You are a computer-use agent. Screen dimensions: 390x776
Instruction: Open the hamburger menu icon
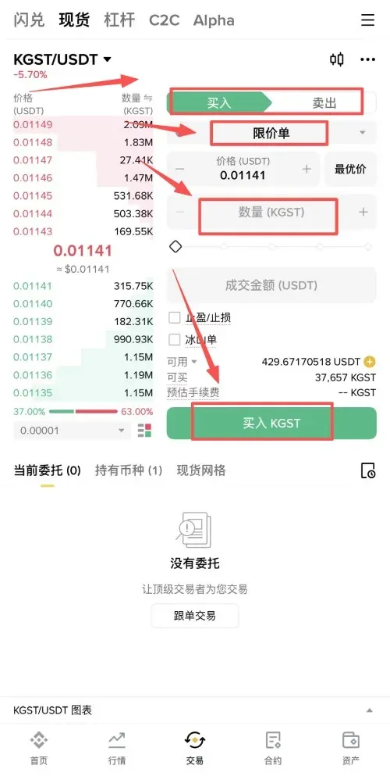368,20
